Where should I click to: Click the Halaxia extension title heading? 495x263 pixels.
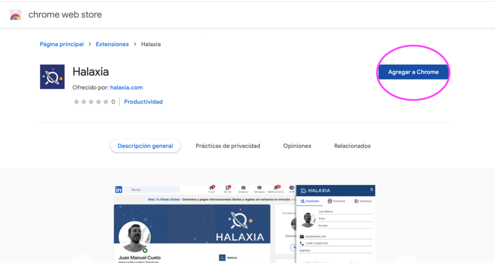[x=90, y=72]
